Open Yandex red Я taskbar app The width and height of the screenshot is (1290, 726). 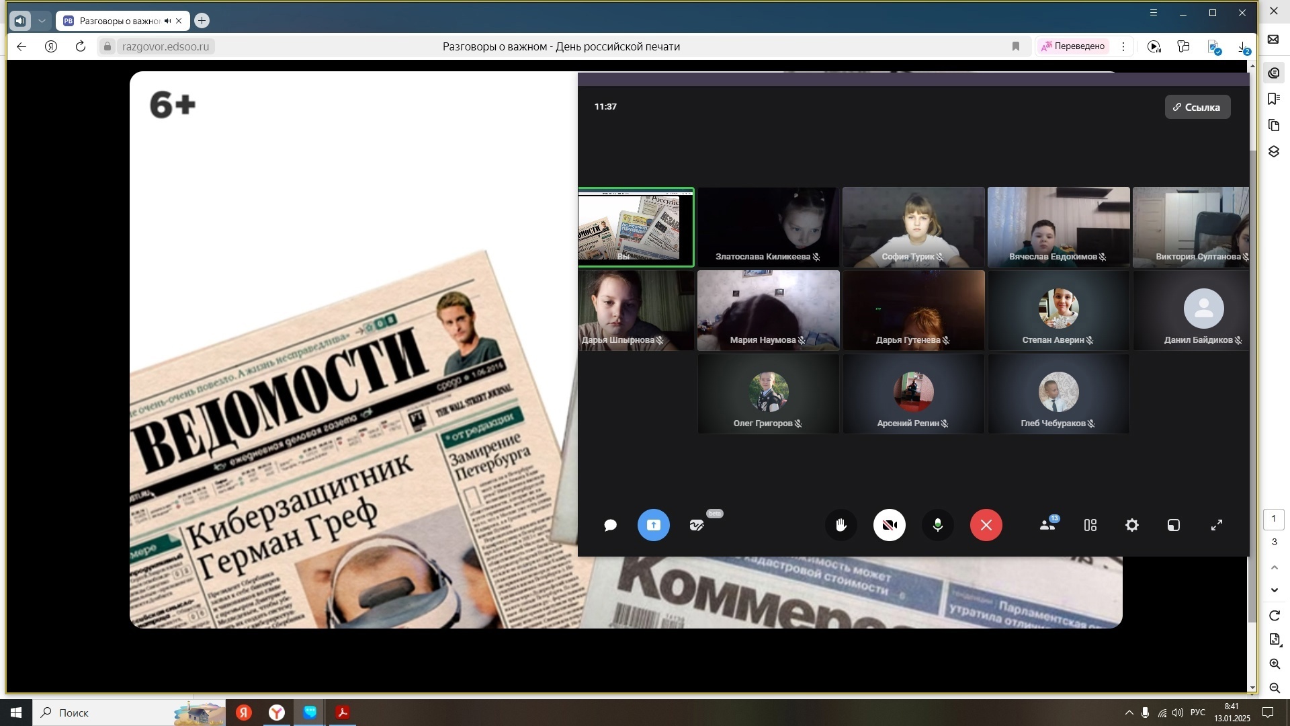(244, 713)
